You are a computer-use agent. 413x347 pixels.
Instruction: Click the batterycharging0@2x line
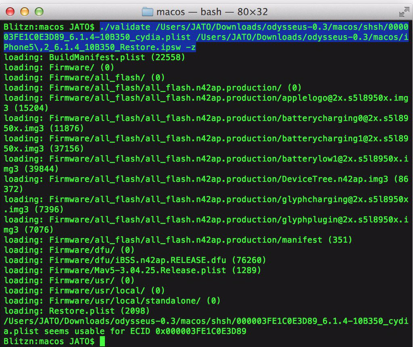[206, 123]
